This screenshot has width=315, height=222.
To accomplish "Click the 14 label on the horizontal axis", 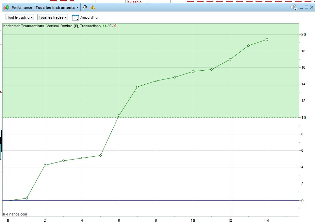I will 267,220.
